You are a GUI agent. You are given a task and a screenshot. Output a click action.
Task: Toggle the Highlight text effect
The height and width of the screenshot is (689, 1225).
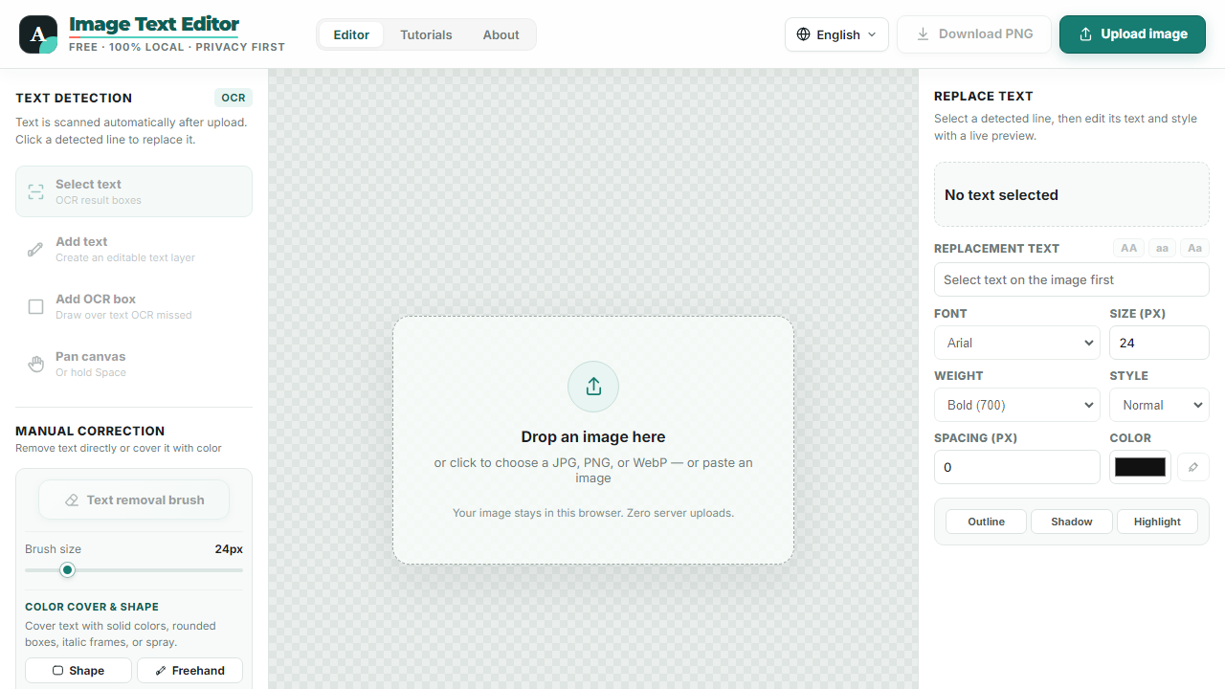tap(1157, 522)
